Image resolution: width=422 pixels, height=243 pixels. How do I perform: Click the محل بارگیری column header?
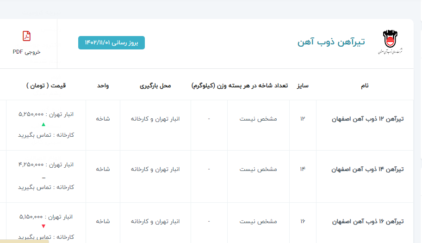point(155,85)
